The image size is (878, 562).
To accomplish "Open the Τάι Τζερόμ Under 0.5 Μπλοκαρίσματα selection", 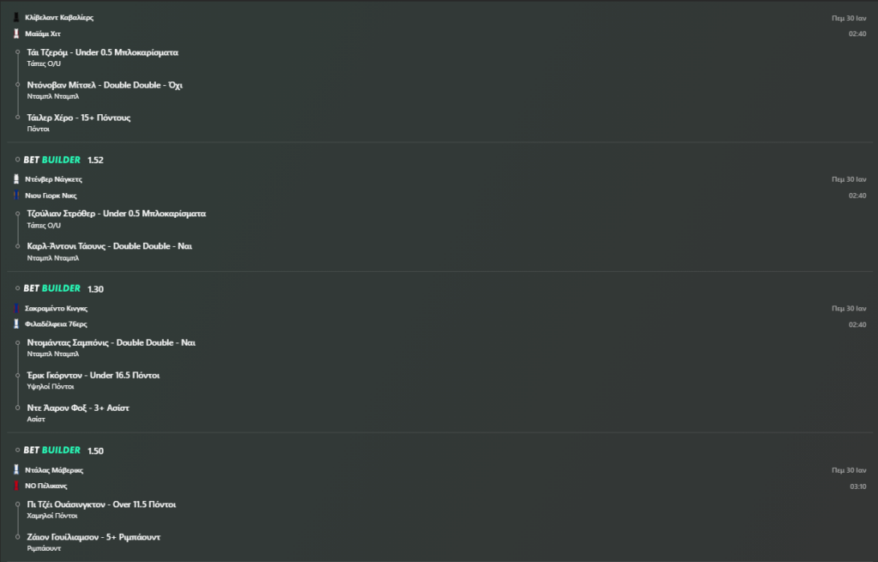I will 102,52.
